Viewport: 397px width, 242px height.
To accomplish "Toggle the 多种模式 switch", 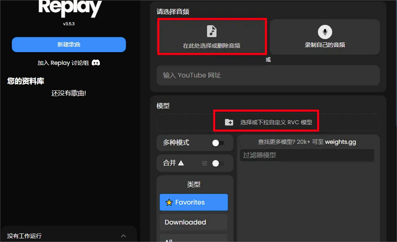I will click(x=218, y=143).
